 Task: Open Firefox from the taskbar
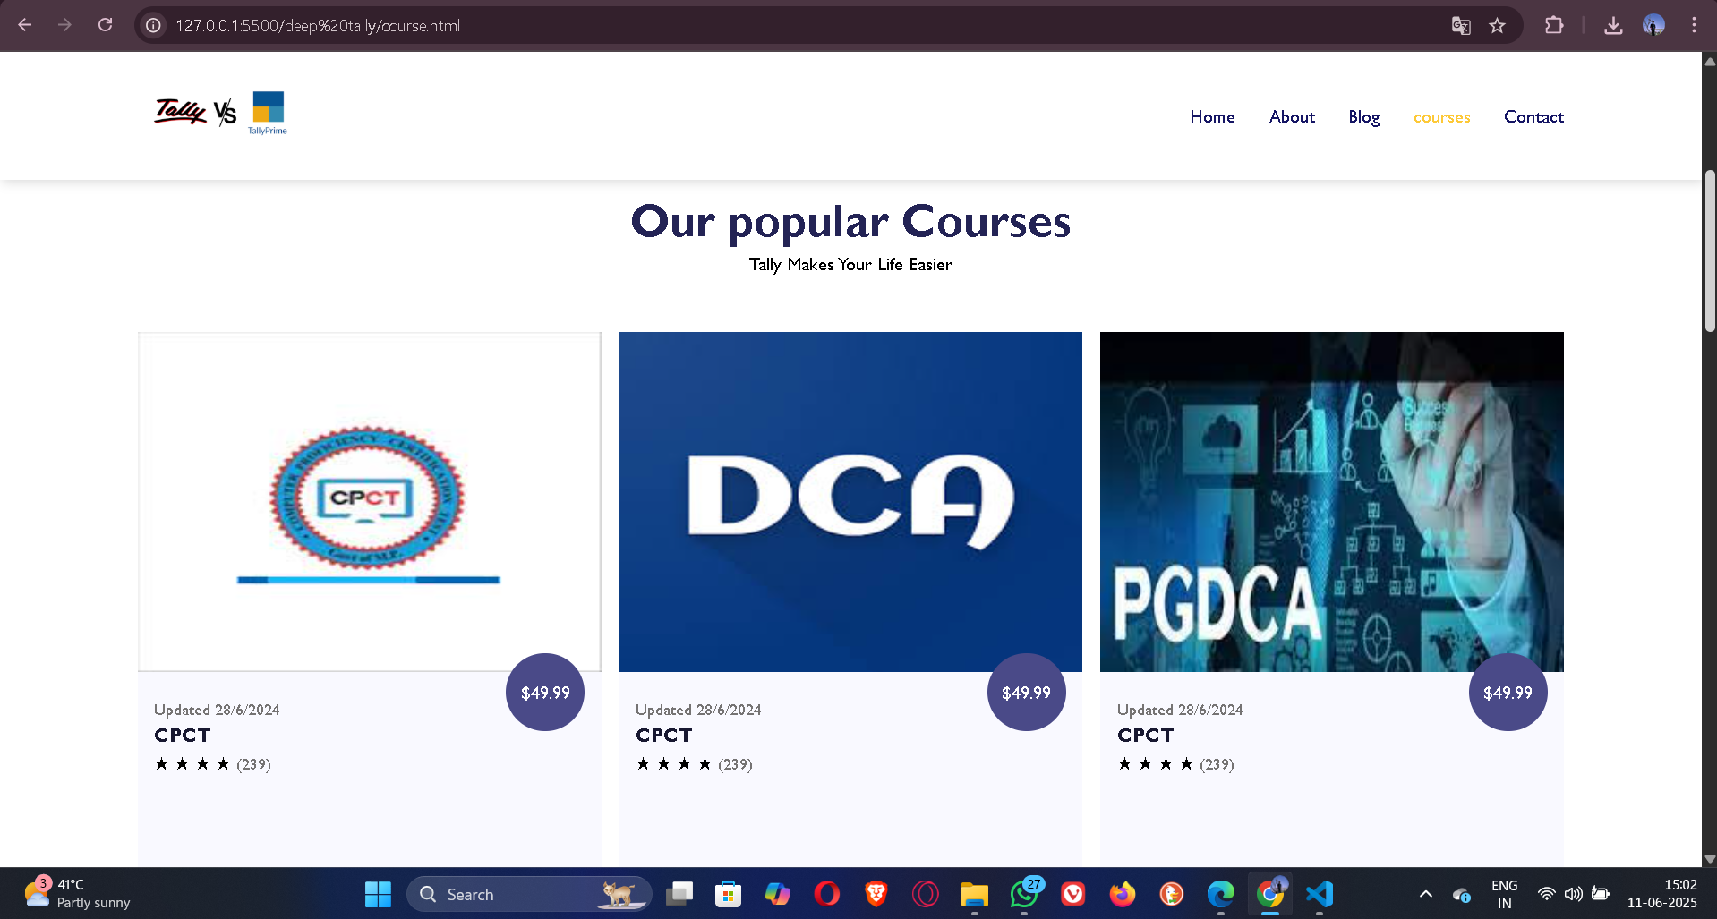click(1122, 894)
